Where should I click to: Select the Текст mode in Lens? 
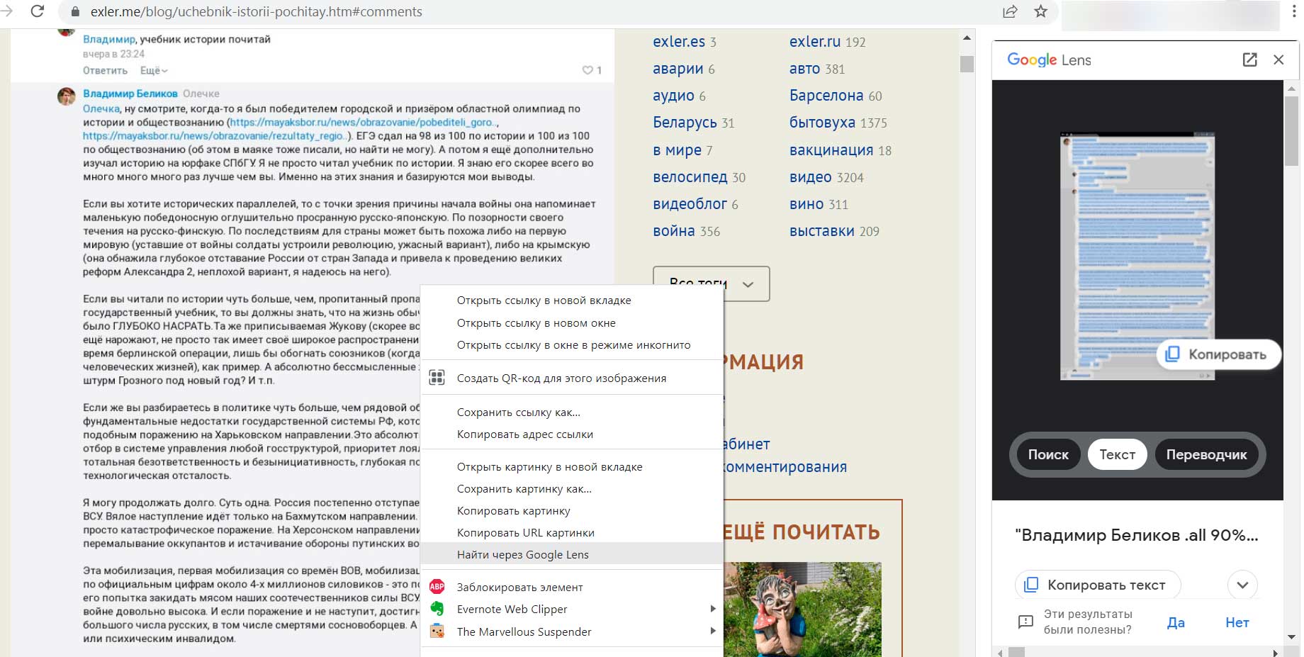tap(1117, 454)
